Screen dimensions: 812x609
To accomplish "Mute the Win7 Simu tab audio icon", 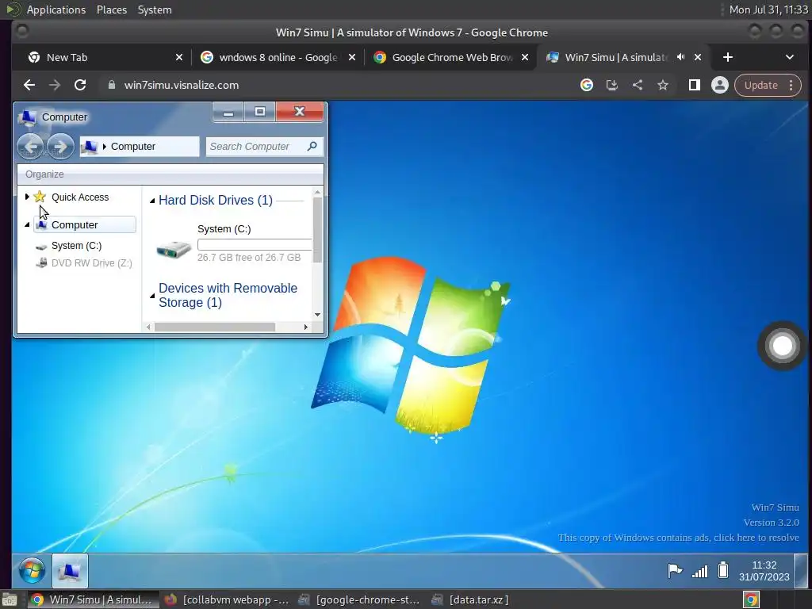I will click(680, 57).
